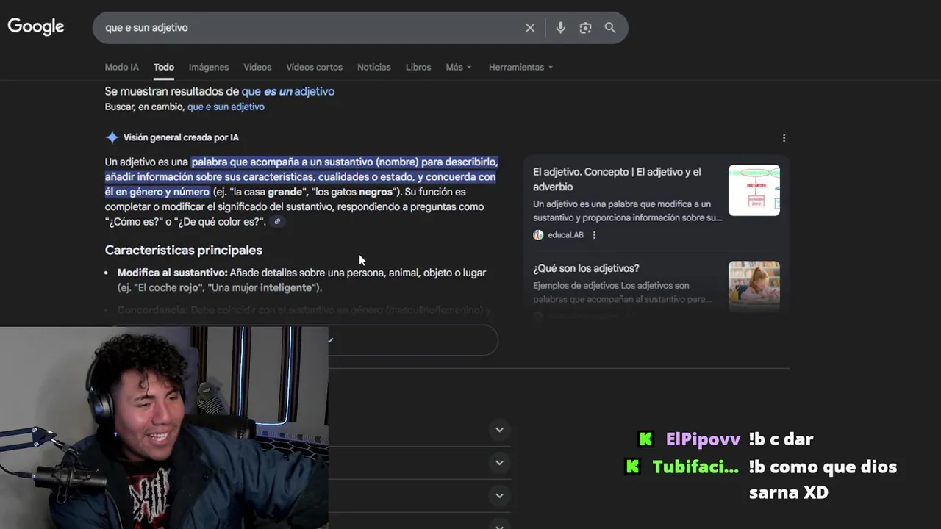Switch to the Modo IA tab
The width and height of the screenshot is (941, 529).
tap(121, 67)
